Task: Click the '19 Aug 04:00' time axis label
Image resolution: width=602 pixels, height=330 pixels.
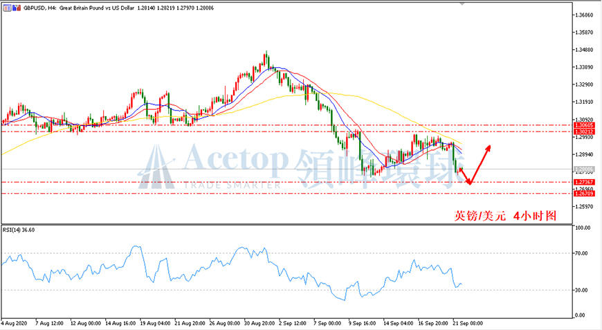Action: [x=155, y=323]
